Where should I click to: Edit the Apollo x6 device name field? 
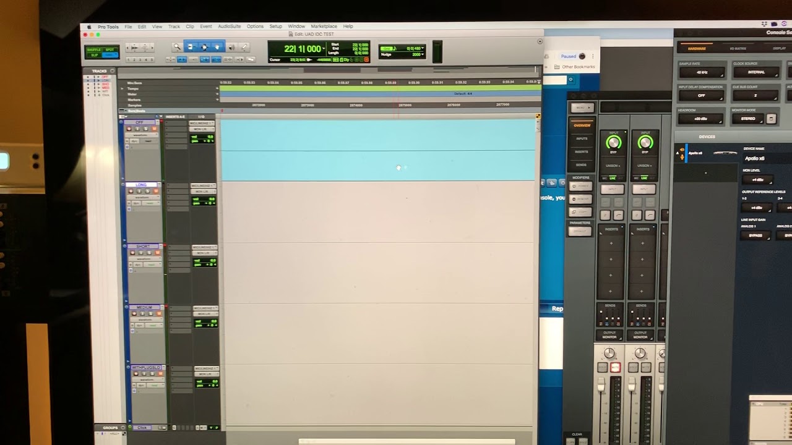pos(767,158)
